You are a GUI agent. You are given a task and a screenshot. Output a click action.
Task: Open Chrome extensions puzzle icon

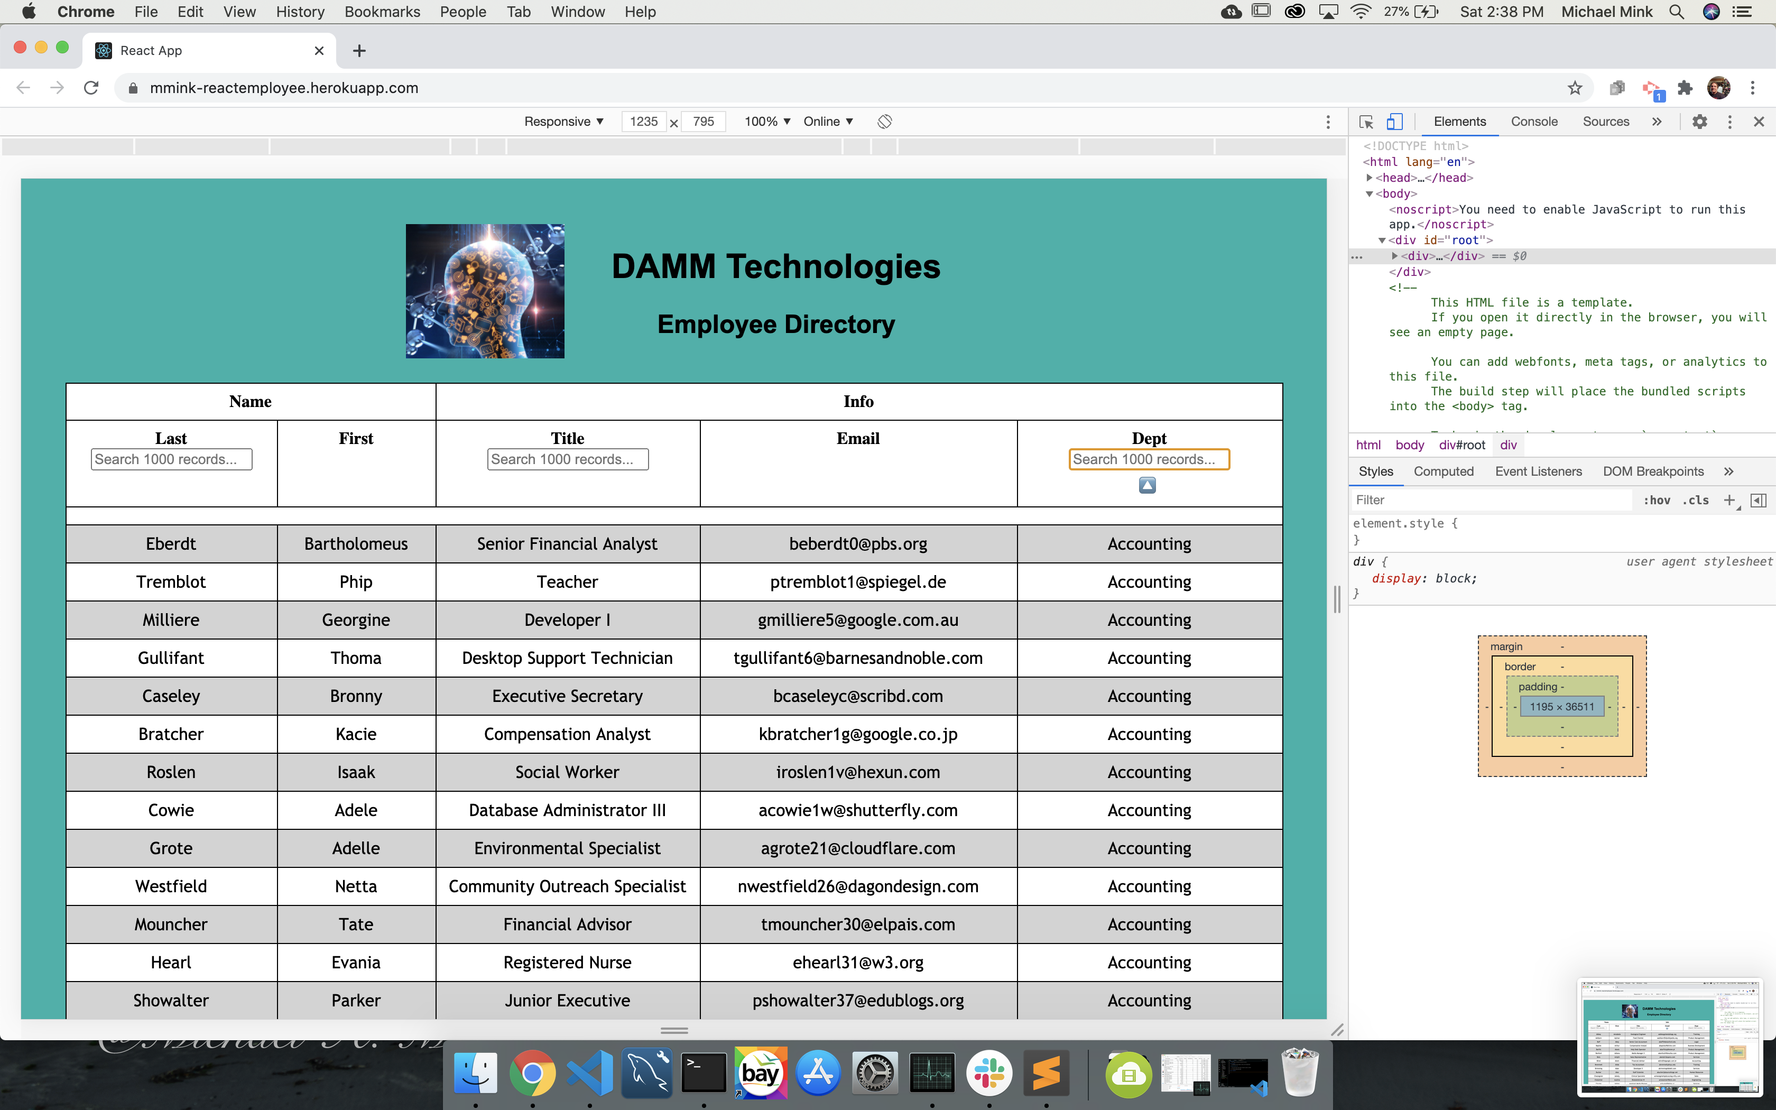pyautogui.click(x=1685, y=88)
